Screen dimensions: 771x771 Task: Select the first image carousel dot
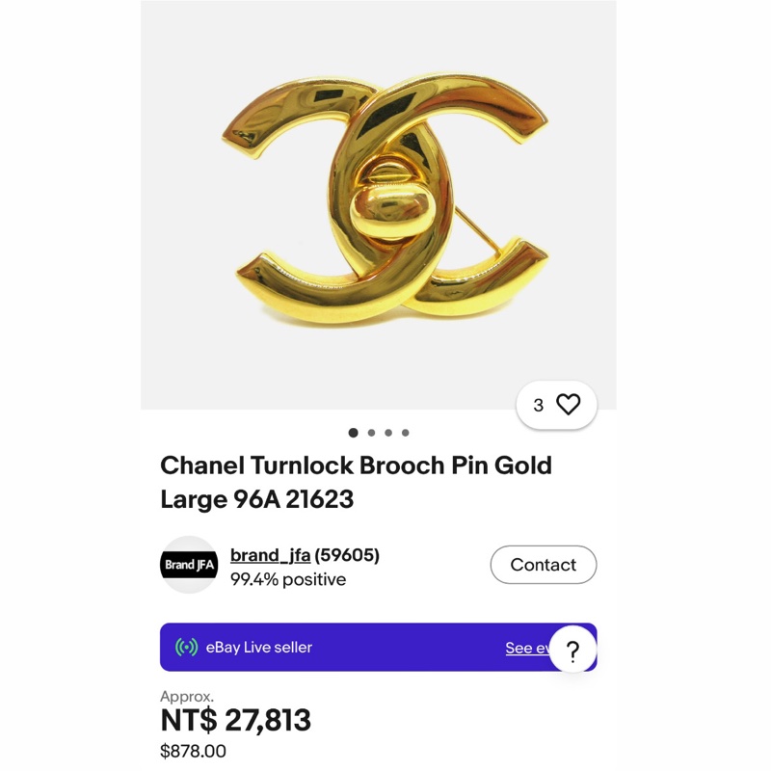point(354,435)
